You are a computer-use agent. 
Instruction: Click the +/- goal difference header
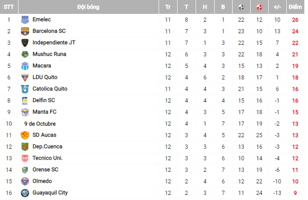pos(277,7)
